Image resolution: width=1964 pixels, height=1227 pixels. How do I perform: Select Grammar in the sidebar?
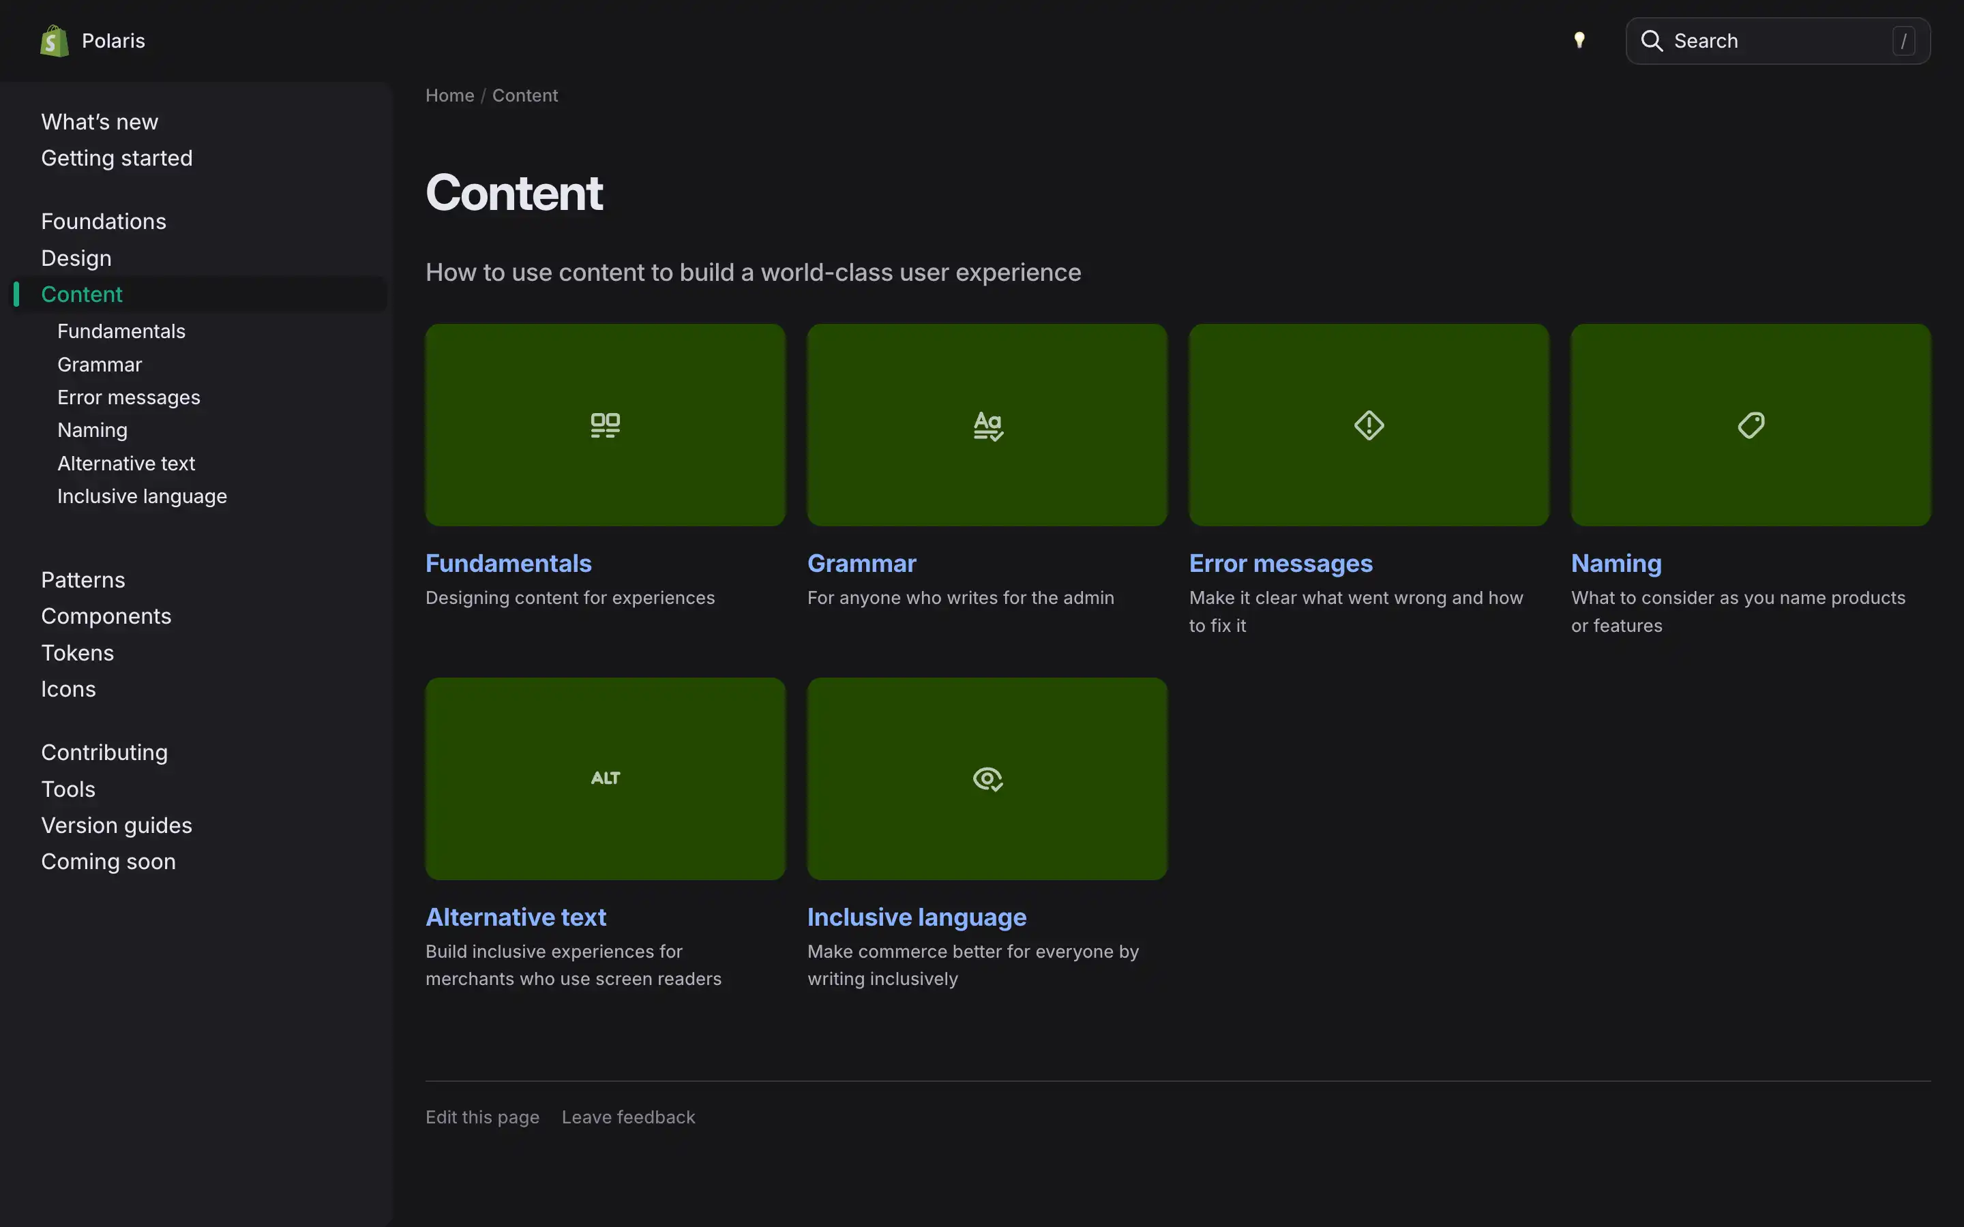99,365
